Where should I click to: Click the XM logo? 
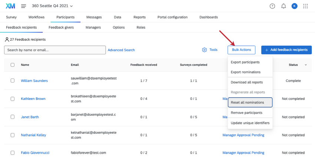[10, 6]
